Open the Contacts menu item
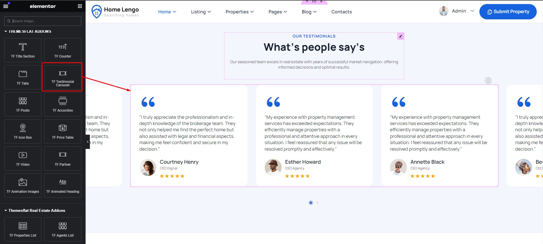The height and width of the screenshot is (244, 543). pyautogui.click(x=342, y=12)
